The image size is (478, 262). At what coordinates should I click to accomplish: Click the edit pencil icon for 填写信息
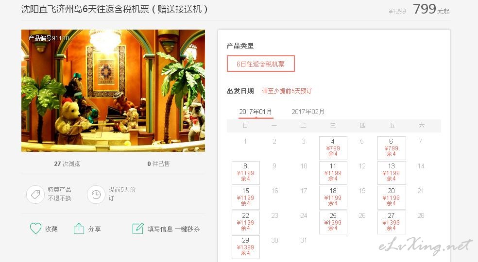[x=138, y=228]
